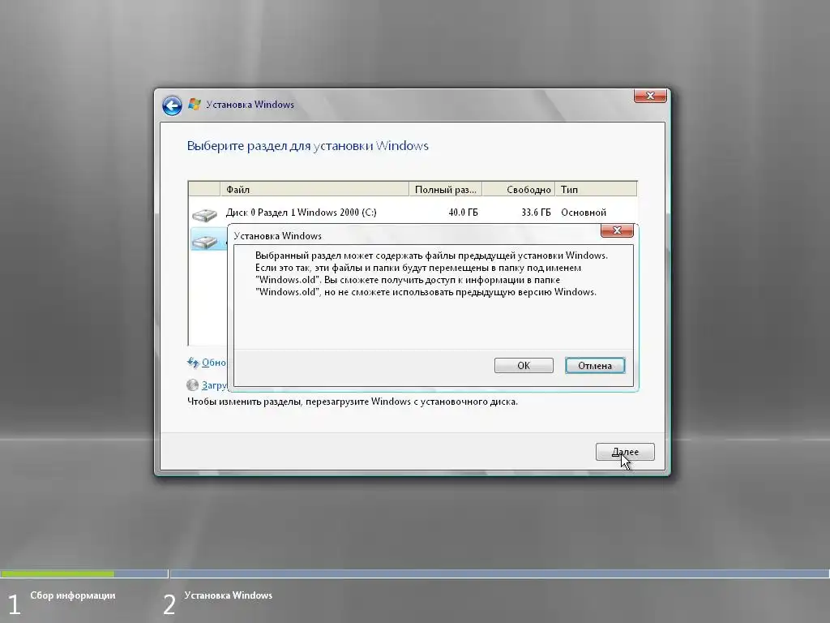Close the main Windows setup window
This screenshot has height=623, width=830.
650,96
